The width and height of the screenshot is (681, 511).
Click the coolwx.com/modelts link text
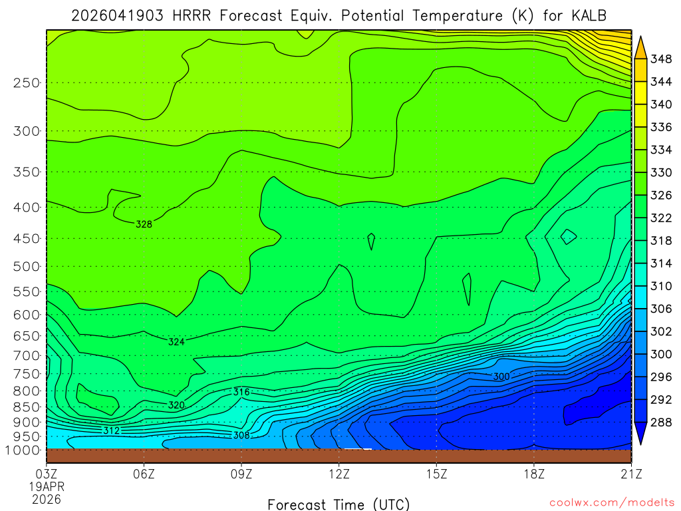612,503
